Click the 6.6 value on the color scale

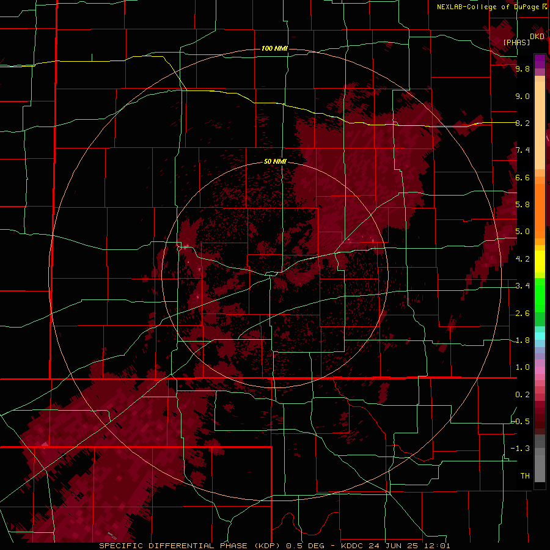pos(522,177)
